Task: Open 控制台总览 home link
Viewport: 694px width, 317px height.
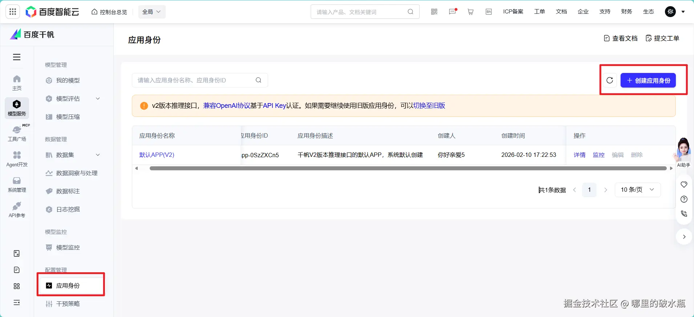Action: (x=109, y=12)
